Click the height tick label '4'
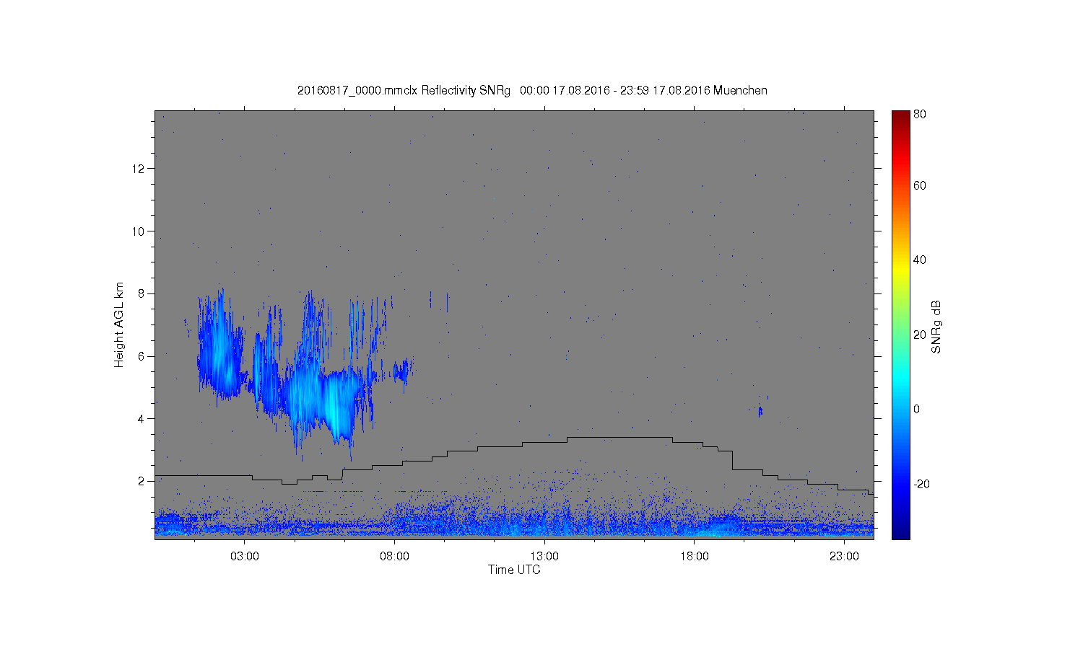 pyautogui.click(x=143, y=419)
